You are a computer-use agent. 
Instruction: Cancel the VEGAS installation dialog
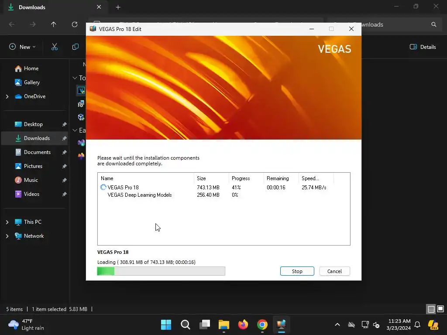[x=334, y=271]
